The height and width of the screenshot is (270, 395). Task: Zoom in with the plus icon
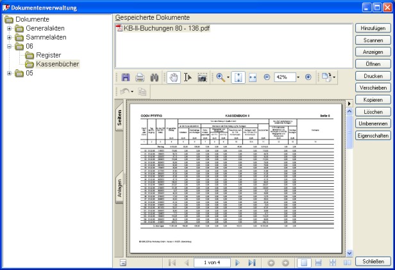click(308, 77)
